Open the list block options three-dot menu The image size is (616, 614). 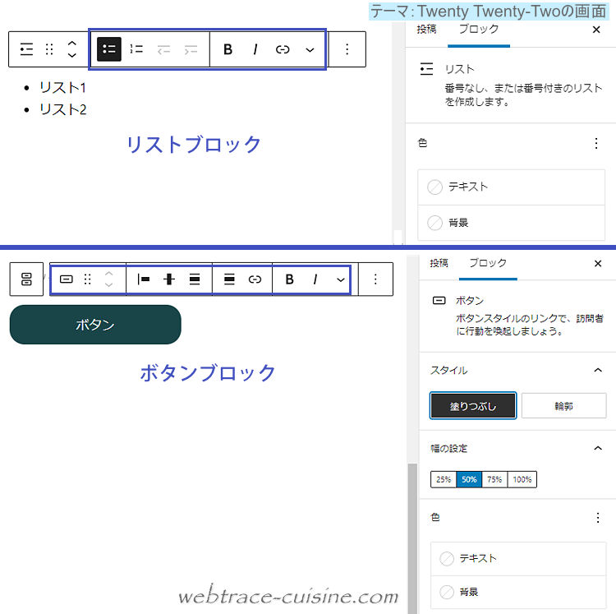pyautogui.click(x=347, y=49)
